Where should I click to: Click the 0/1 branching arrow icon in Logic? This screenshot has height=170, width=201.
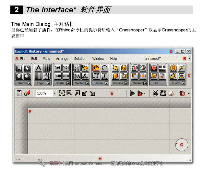tap(47, 76)
